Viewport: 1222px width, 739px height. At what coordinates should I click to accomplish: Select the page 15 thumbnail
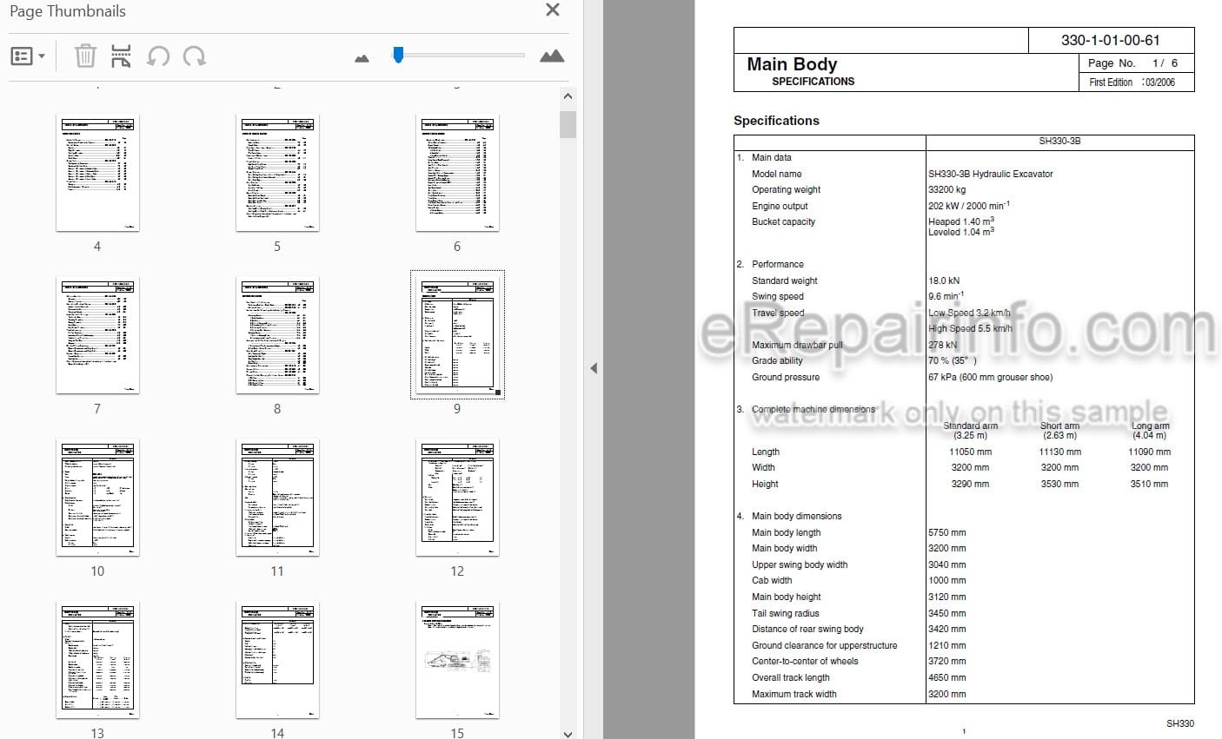pyautogui.click(x=457, y=660)
